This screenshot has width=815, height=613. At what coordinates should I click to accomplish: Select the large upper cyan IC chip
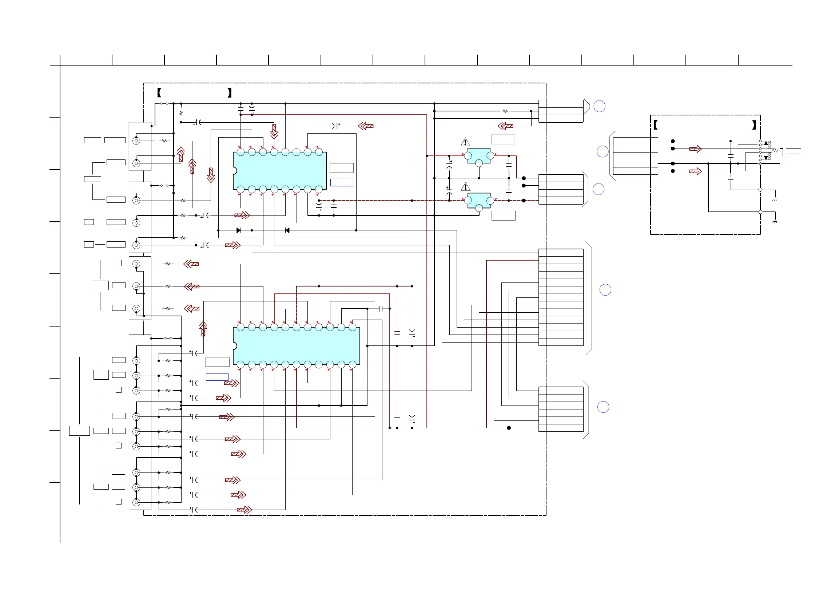point(280,171)
